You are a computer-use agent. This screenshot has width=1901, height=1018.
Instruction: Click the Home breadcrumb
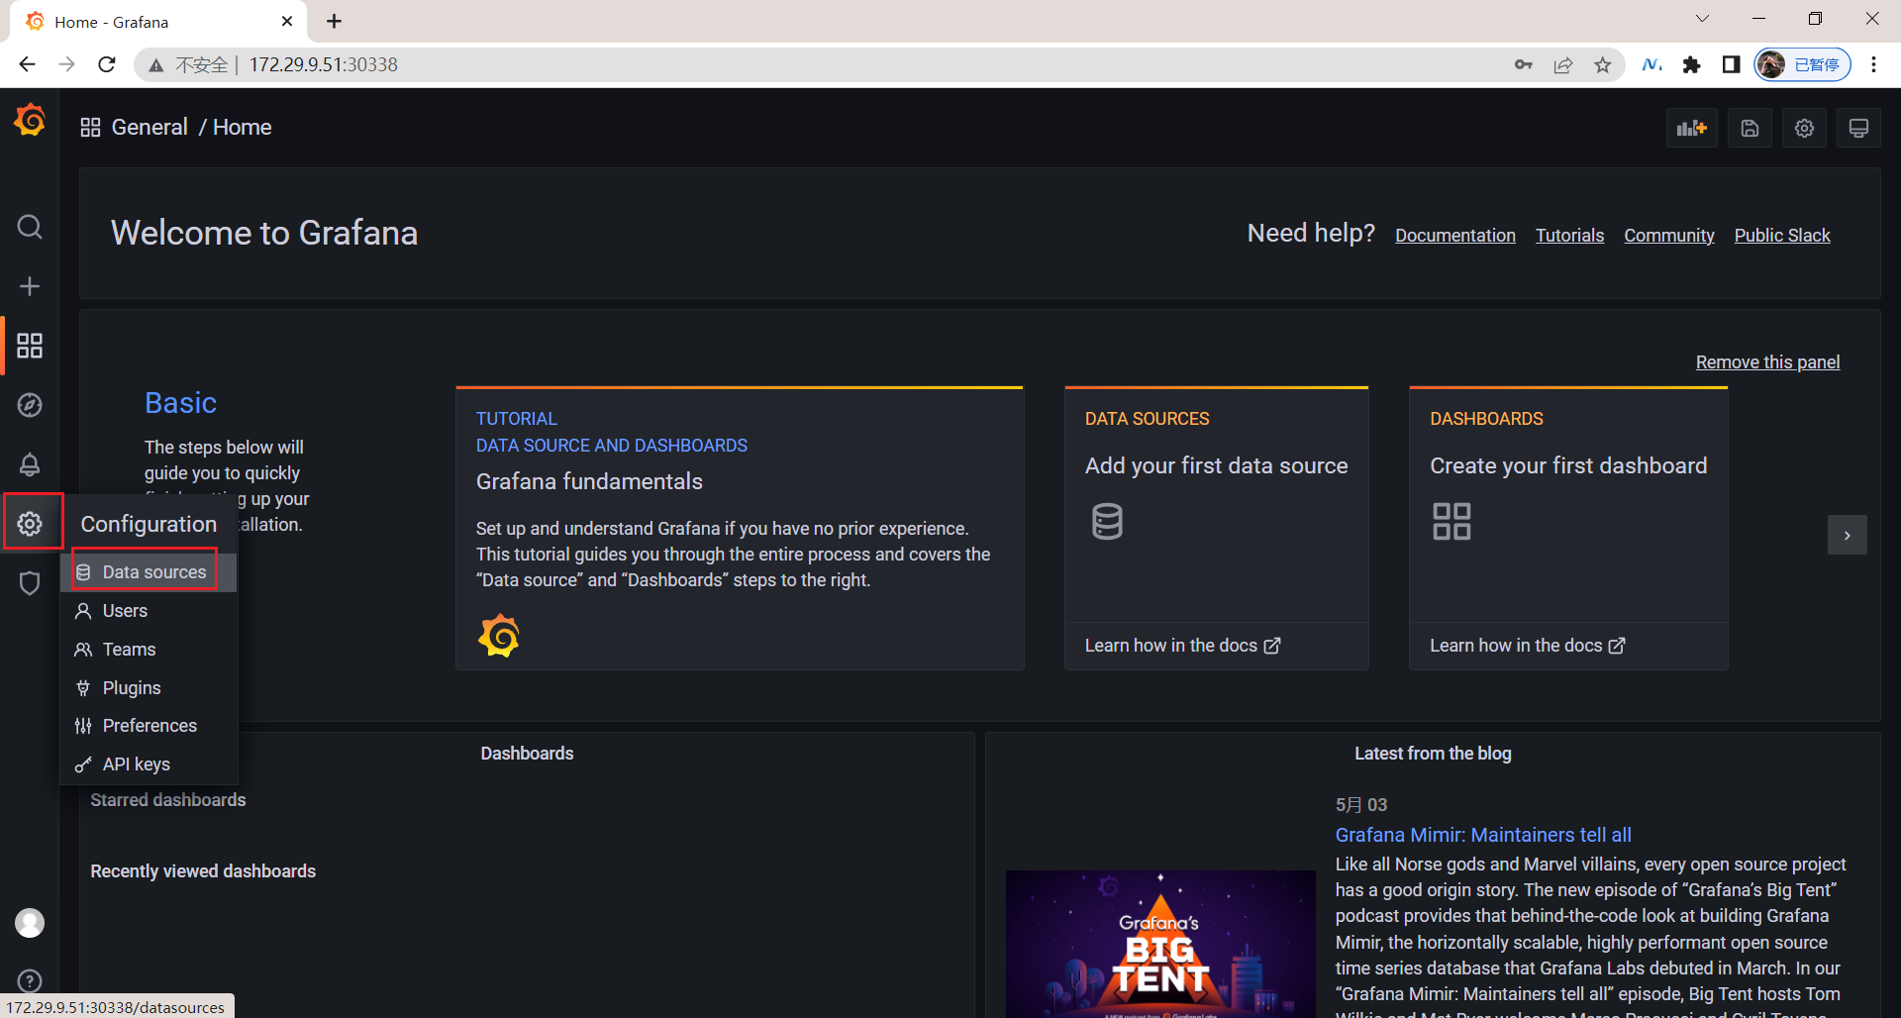click(x=243, y=127)
